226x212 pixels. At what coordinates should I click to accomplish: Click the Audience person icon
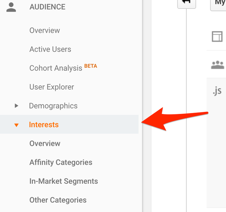11,7
